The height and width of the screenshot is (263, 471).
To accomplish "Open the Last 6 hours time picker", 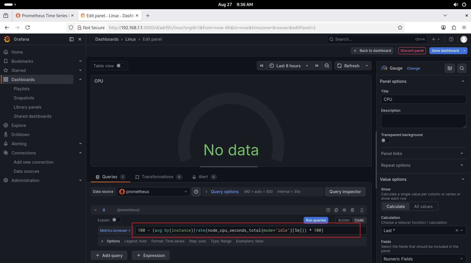I will pos(289,66).
